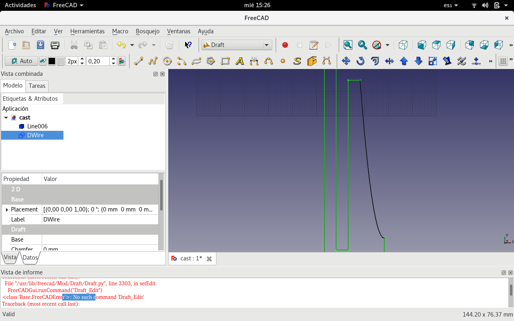
Task: Select the Draft Rectangle tool
Action: (225, 61)
